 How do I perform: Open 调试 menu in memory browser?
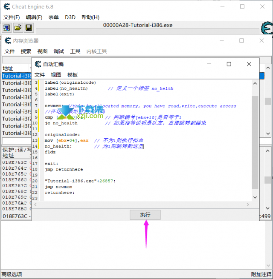59,51
